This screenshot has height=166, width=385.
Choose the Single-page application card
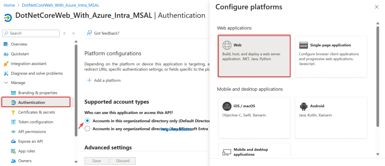331,57
